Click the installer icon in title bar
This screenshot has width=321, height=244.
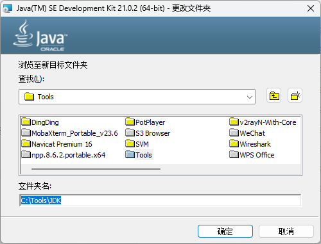click(8, 8)
